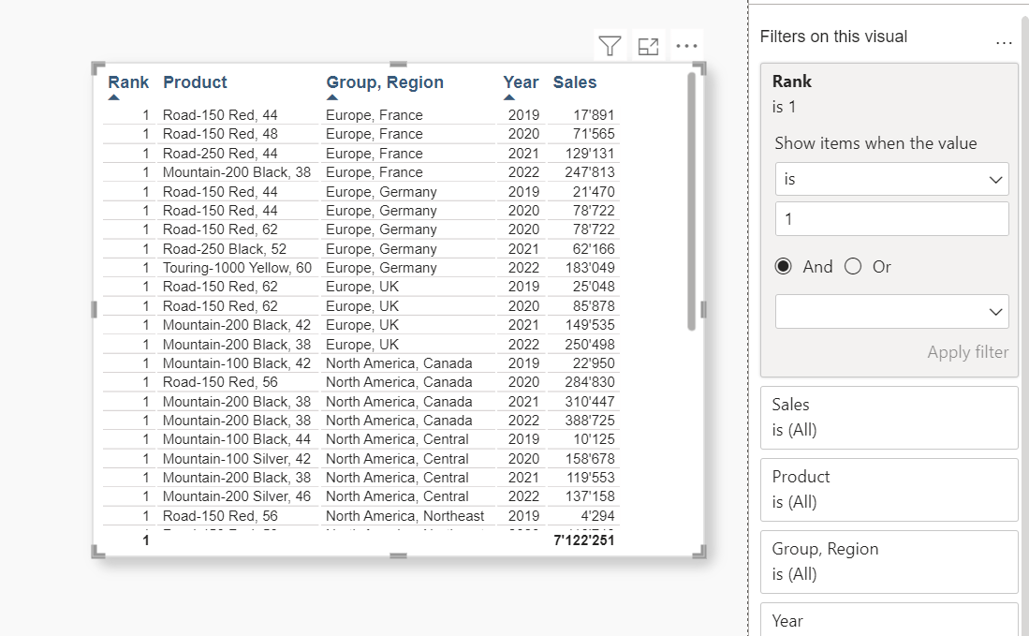Click the filter funnel icon above the table
The image size is (1029, 636).
[x=610, y=46]
